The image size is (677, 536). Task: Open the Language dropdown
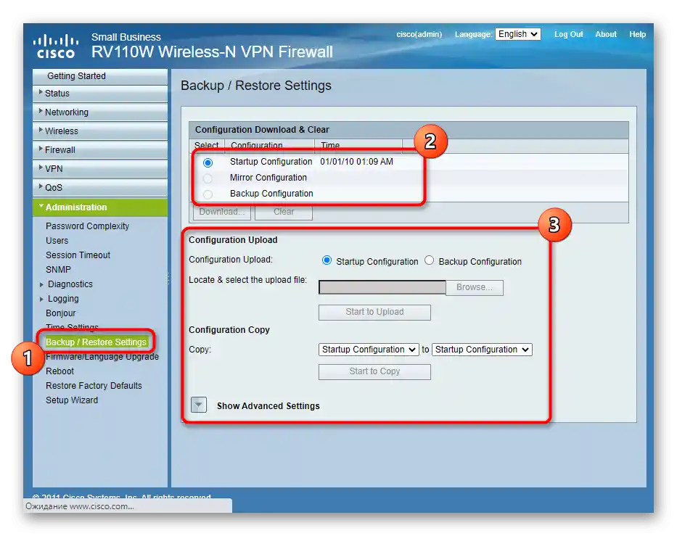[x=517, y=34]
